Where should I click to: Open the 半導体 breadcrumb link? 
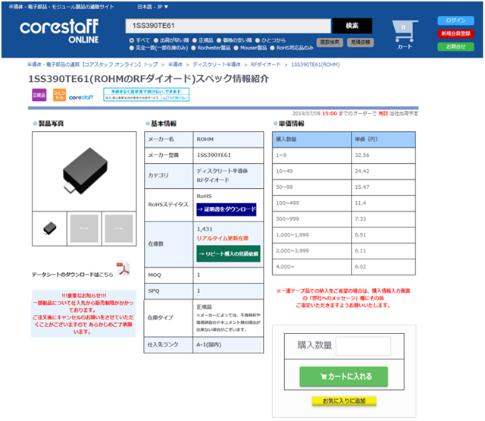175,64
